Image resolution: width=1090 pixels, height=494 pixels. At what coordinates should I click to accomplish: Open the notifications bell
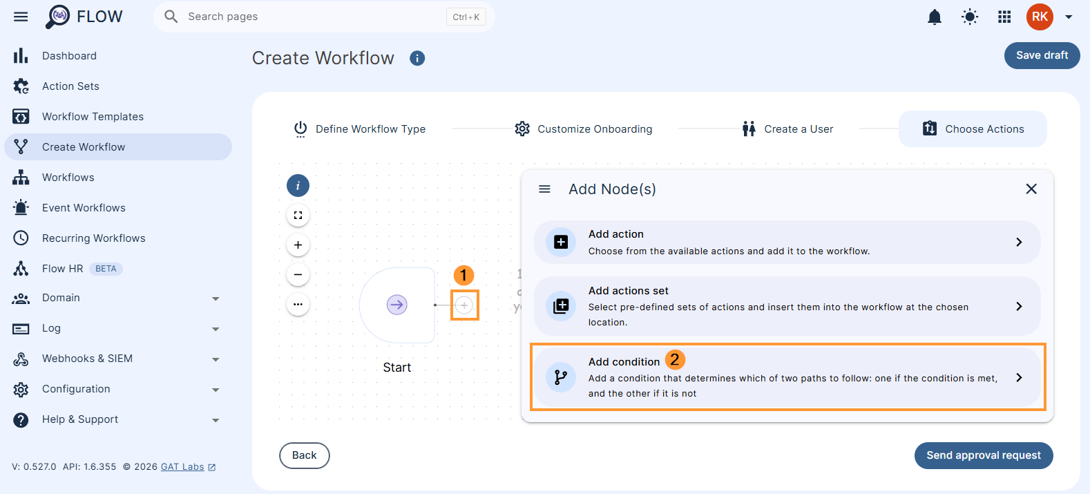(935, 17)
